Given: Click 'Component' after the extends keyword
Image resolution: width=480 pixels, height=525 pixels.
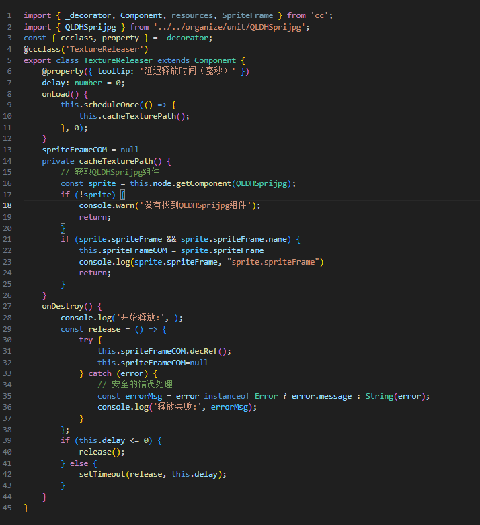Looking at the screenshot, I should 215,60.
